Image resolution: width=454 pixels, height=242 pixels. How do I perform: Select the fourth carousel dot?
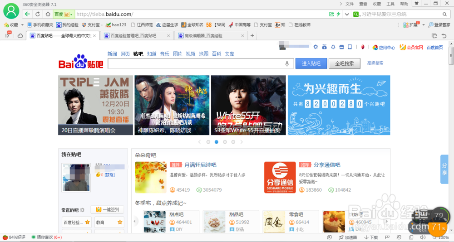click(x=233, y=142)
